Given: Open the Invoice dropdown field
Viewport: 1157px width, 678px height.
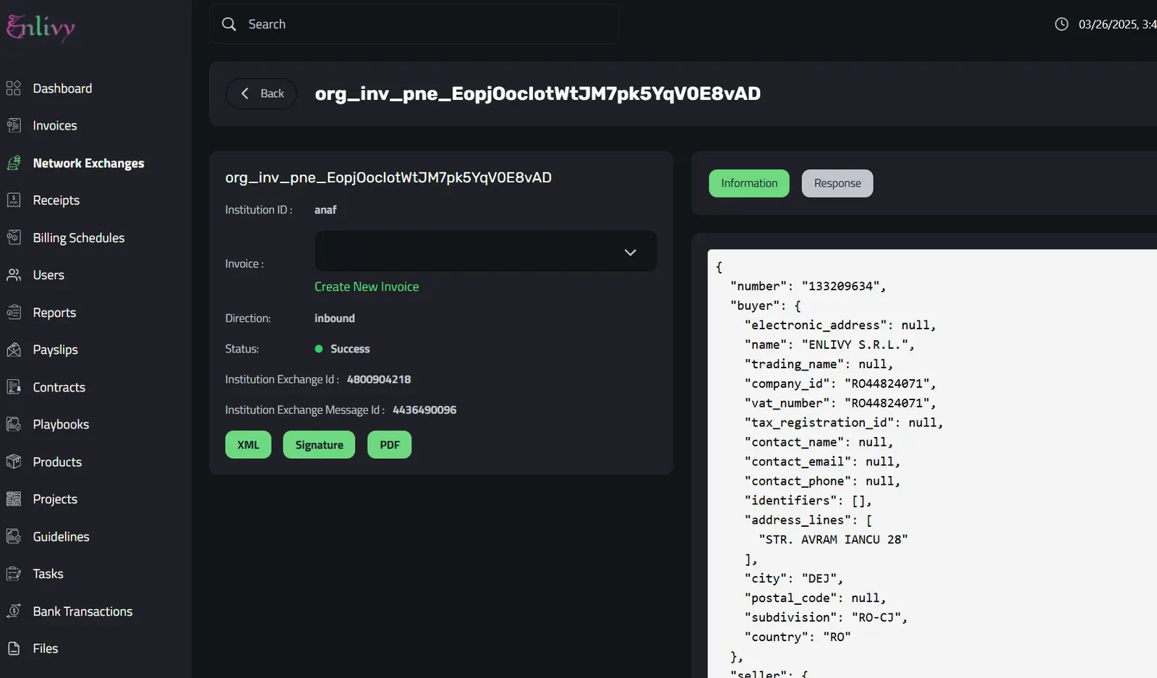Looking at the screenshot, I should (486, 251).
